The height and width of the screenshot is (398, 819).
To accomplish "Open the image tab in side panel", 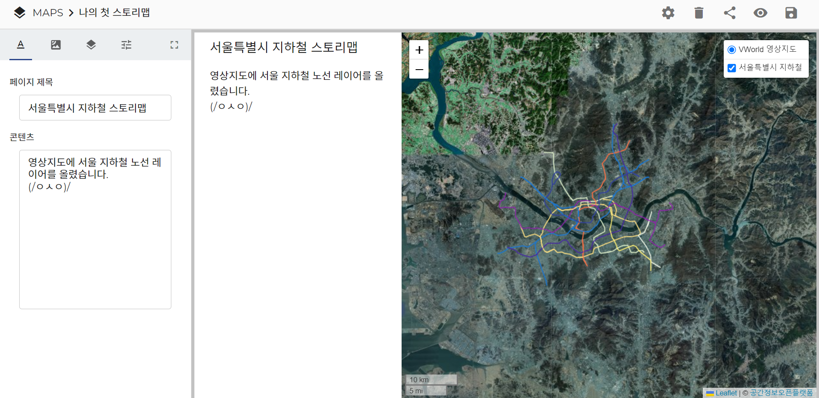I will [x=56, y=45].
